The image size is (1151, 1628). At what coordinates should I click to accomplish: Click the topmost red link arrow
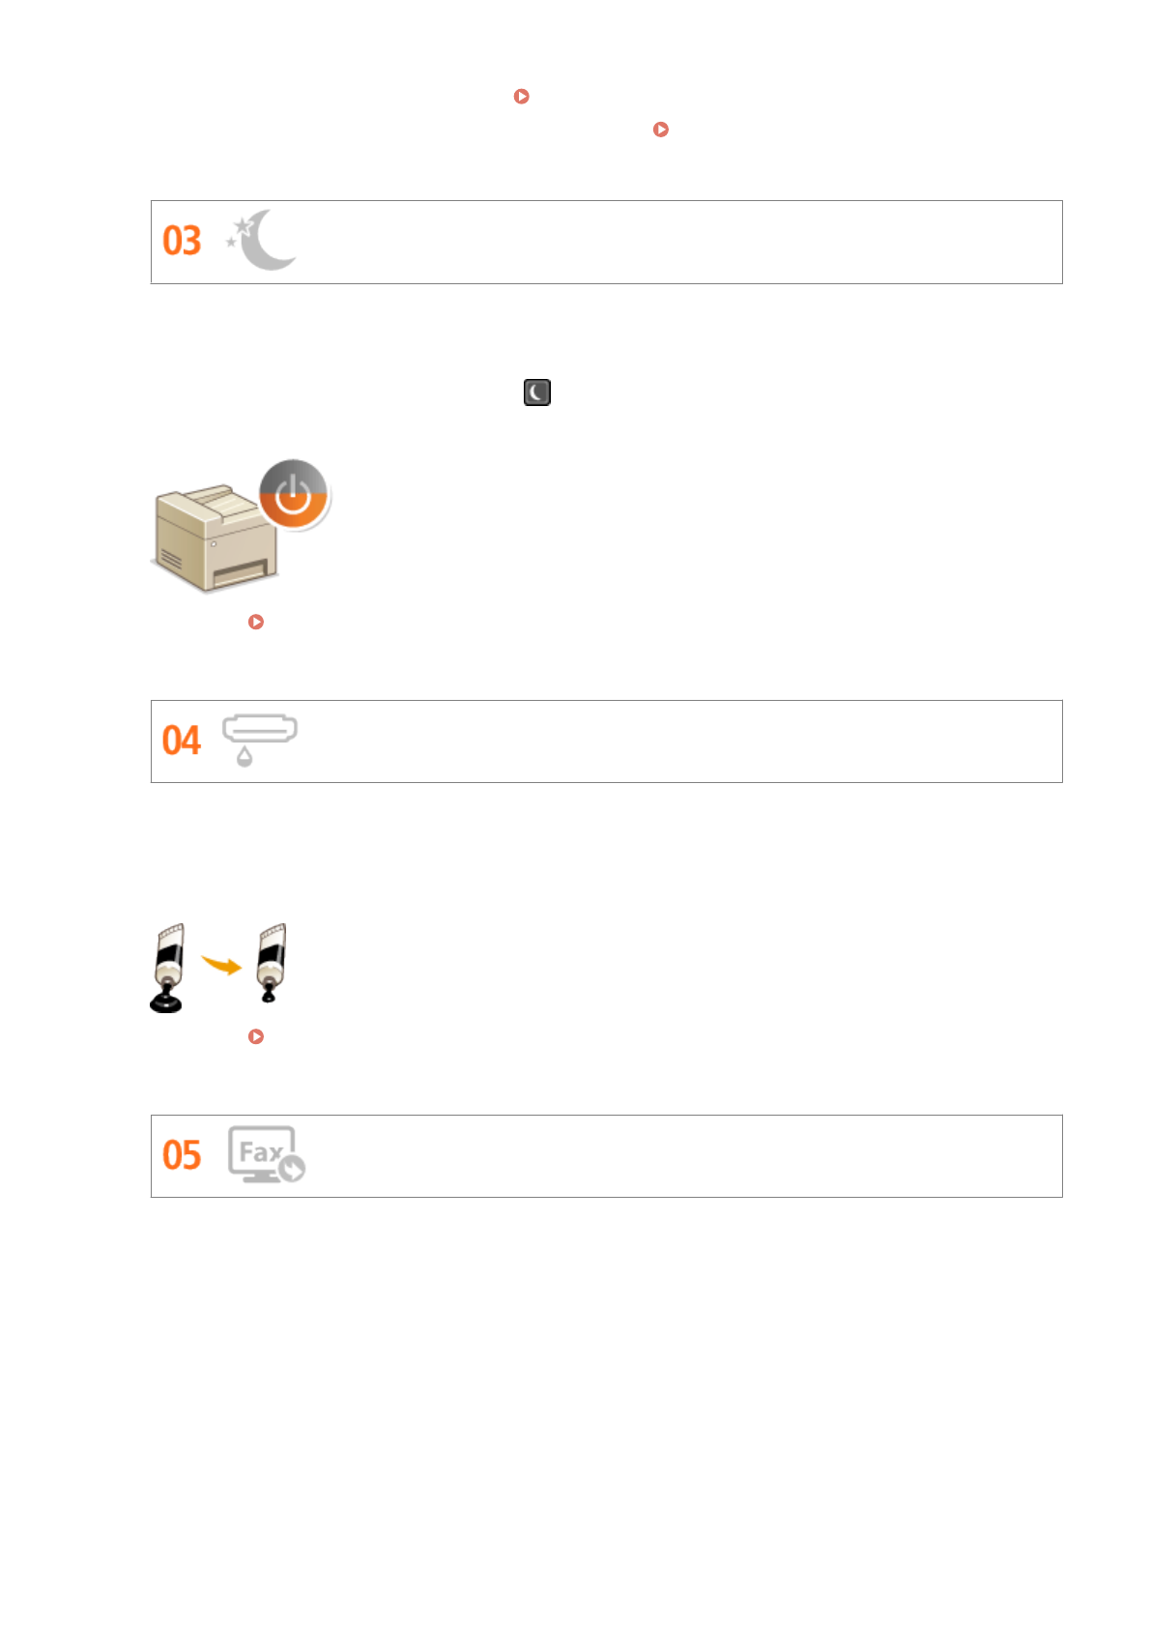point(521,97)
